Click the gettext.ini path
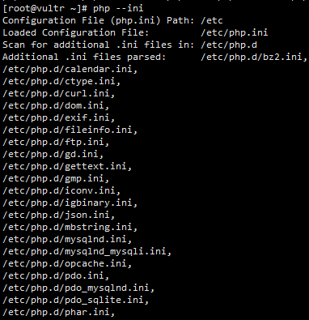 (x=67, y=167)
